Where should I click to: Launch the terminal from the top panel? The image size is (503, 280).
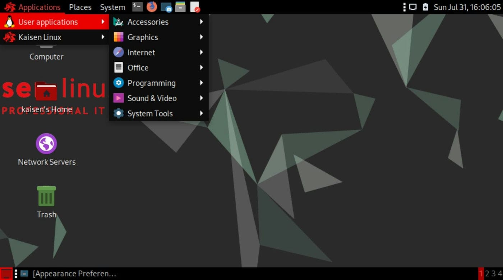137,6
